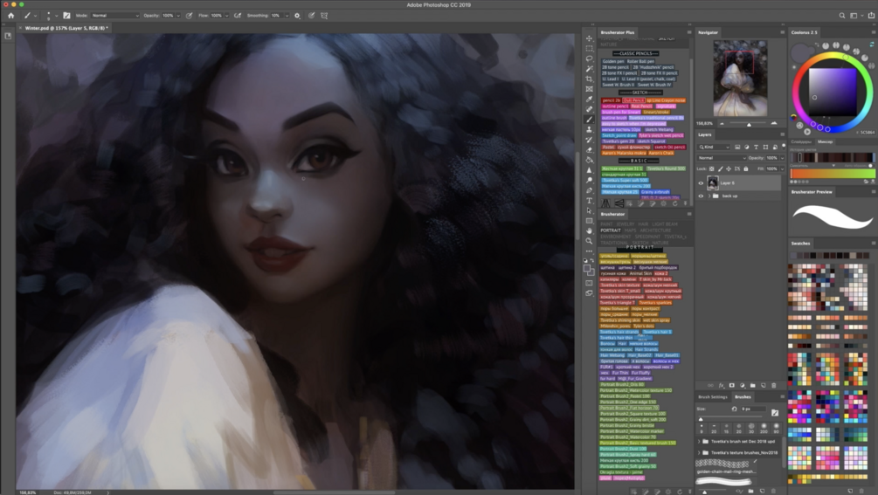Select PORTRAIT category in Brusherator
This screenshot has height=495, width=878.
[x=611, y=230]
